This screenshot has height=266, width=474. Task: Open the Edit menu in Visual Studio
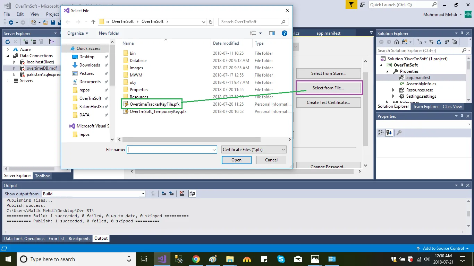coord(20,14)
